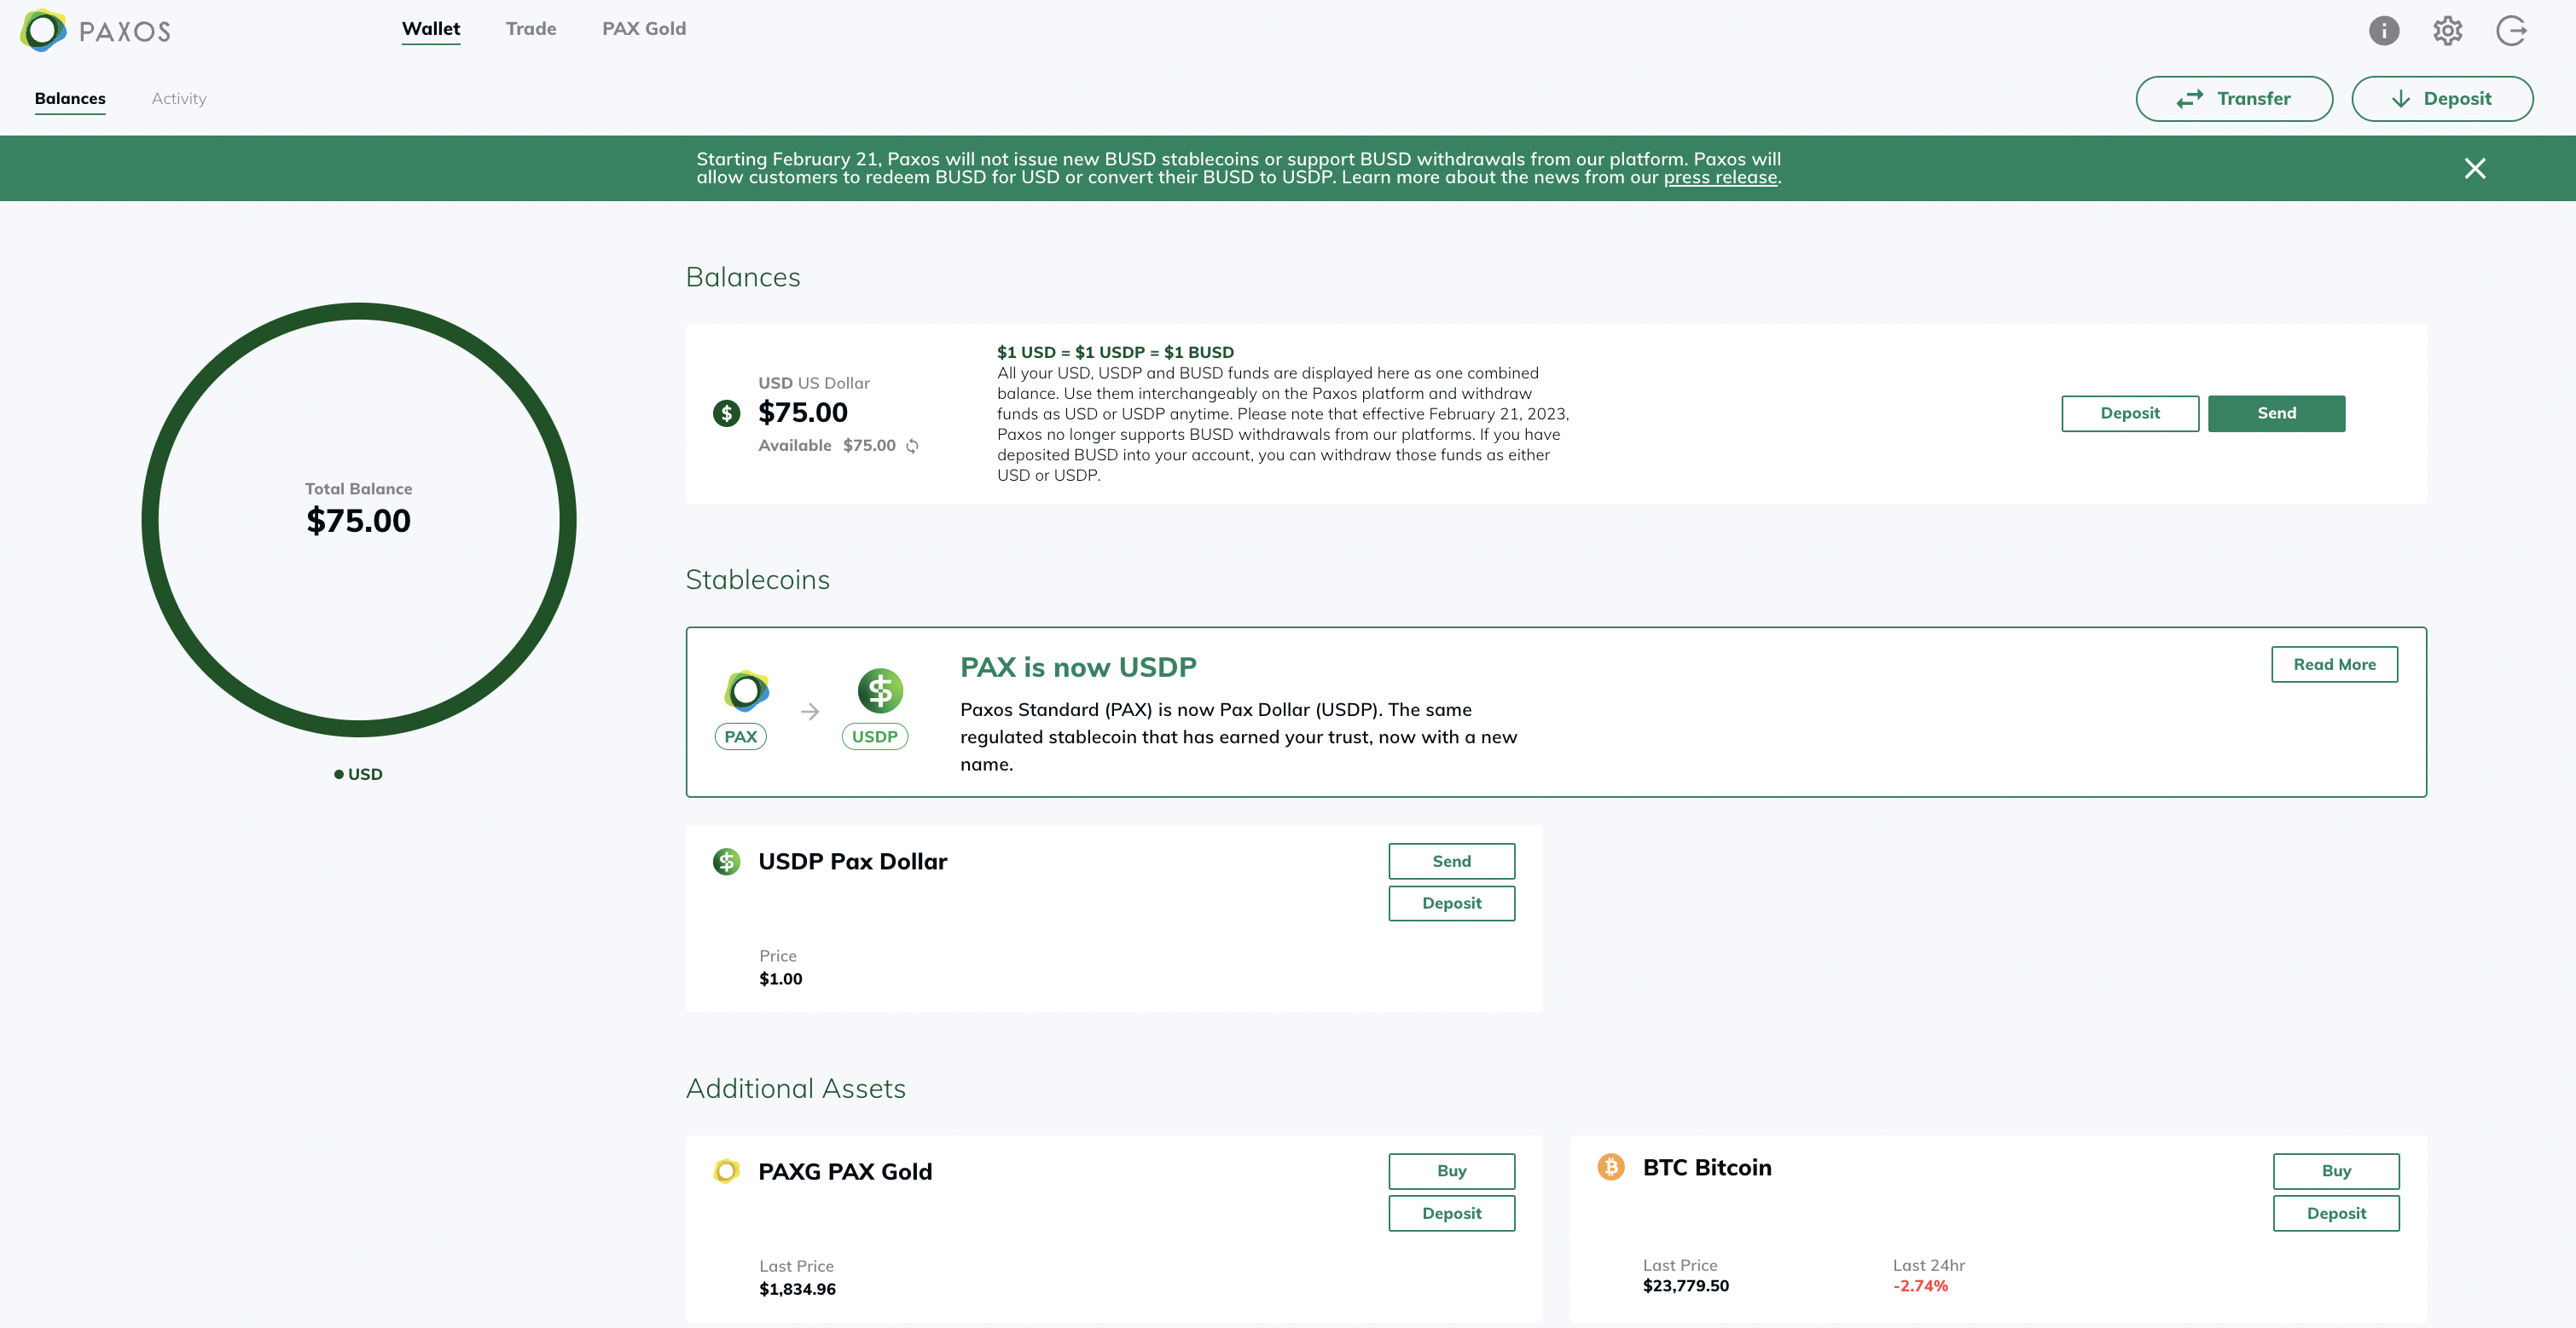Switch to the Trade tab

click(x=531, y=29)
